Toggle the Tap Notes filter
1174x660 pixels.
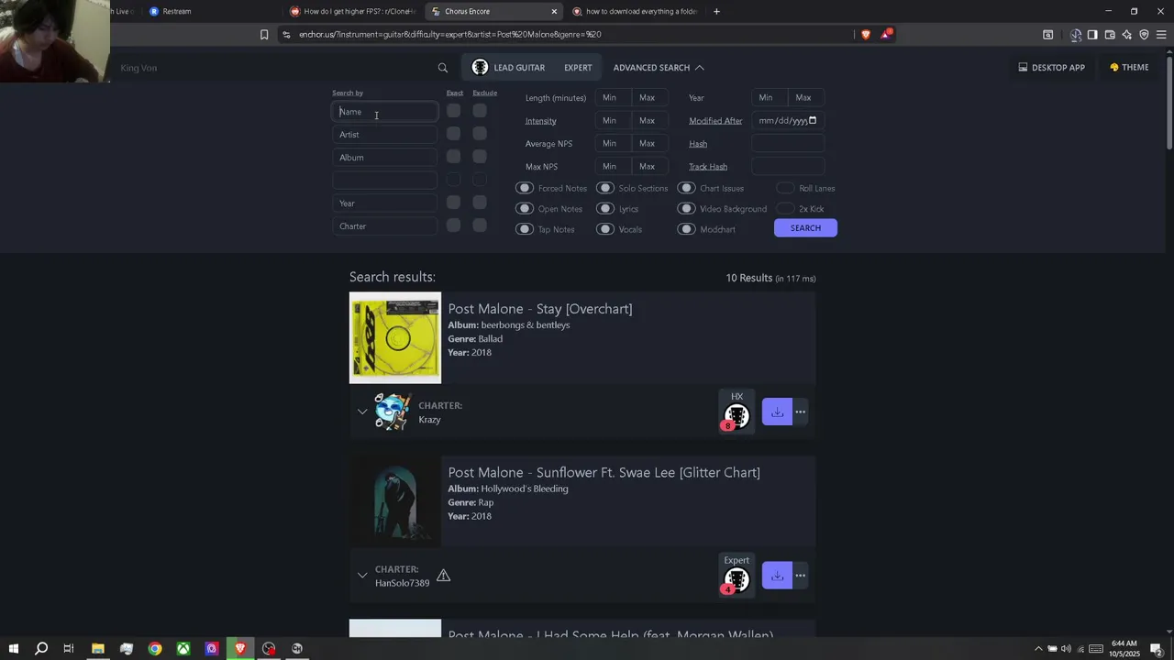point(525,229)
